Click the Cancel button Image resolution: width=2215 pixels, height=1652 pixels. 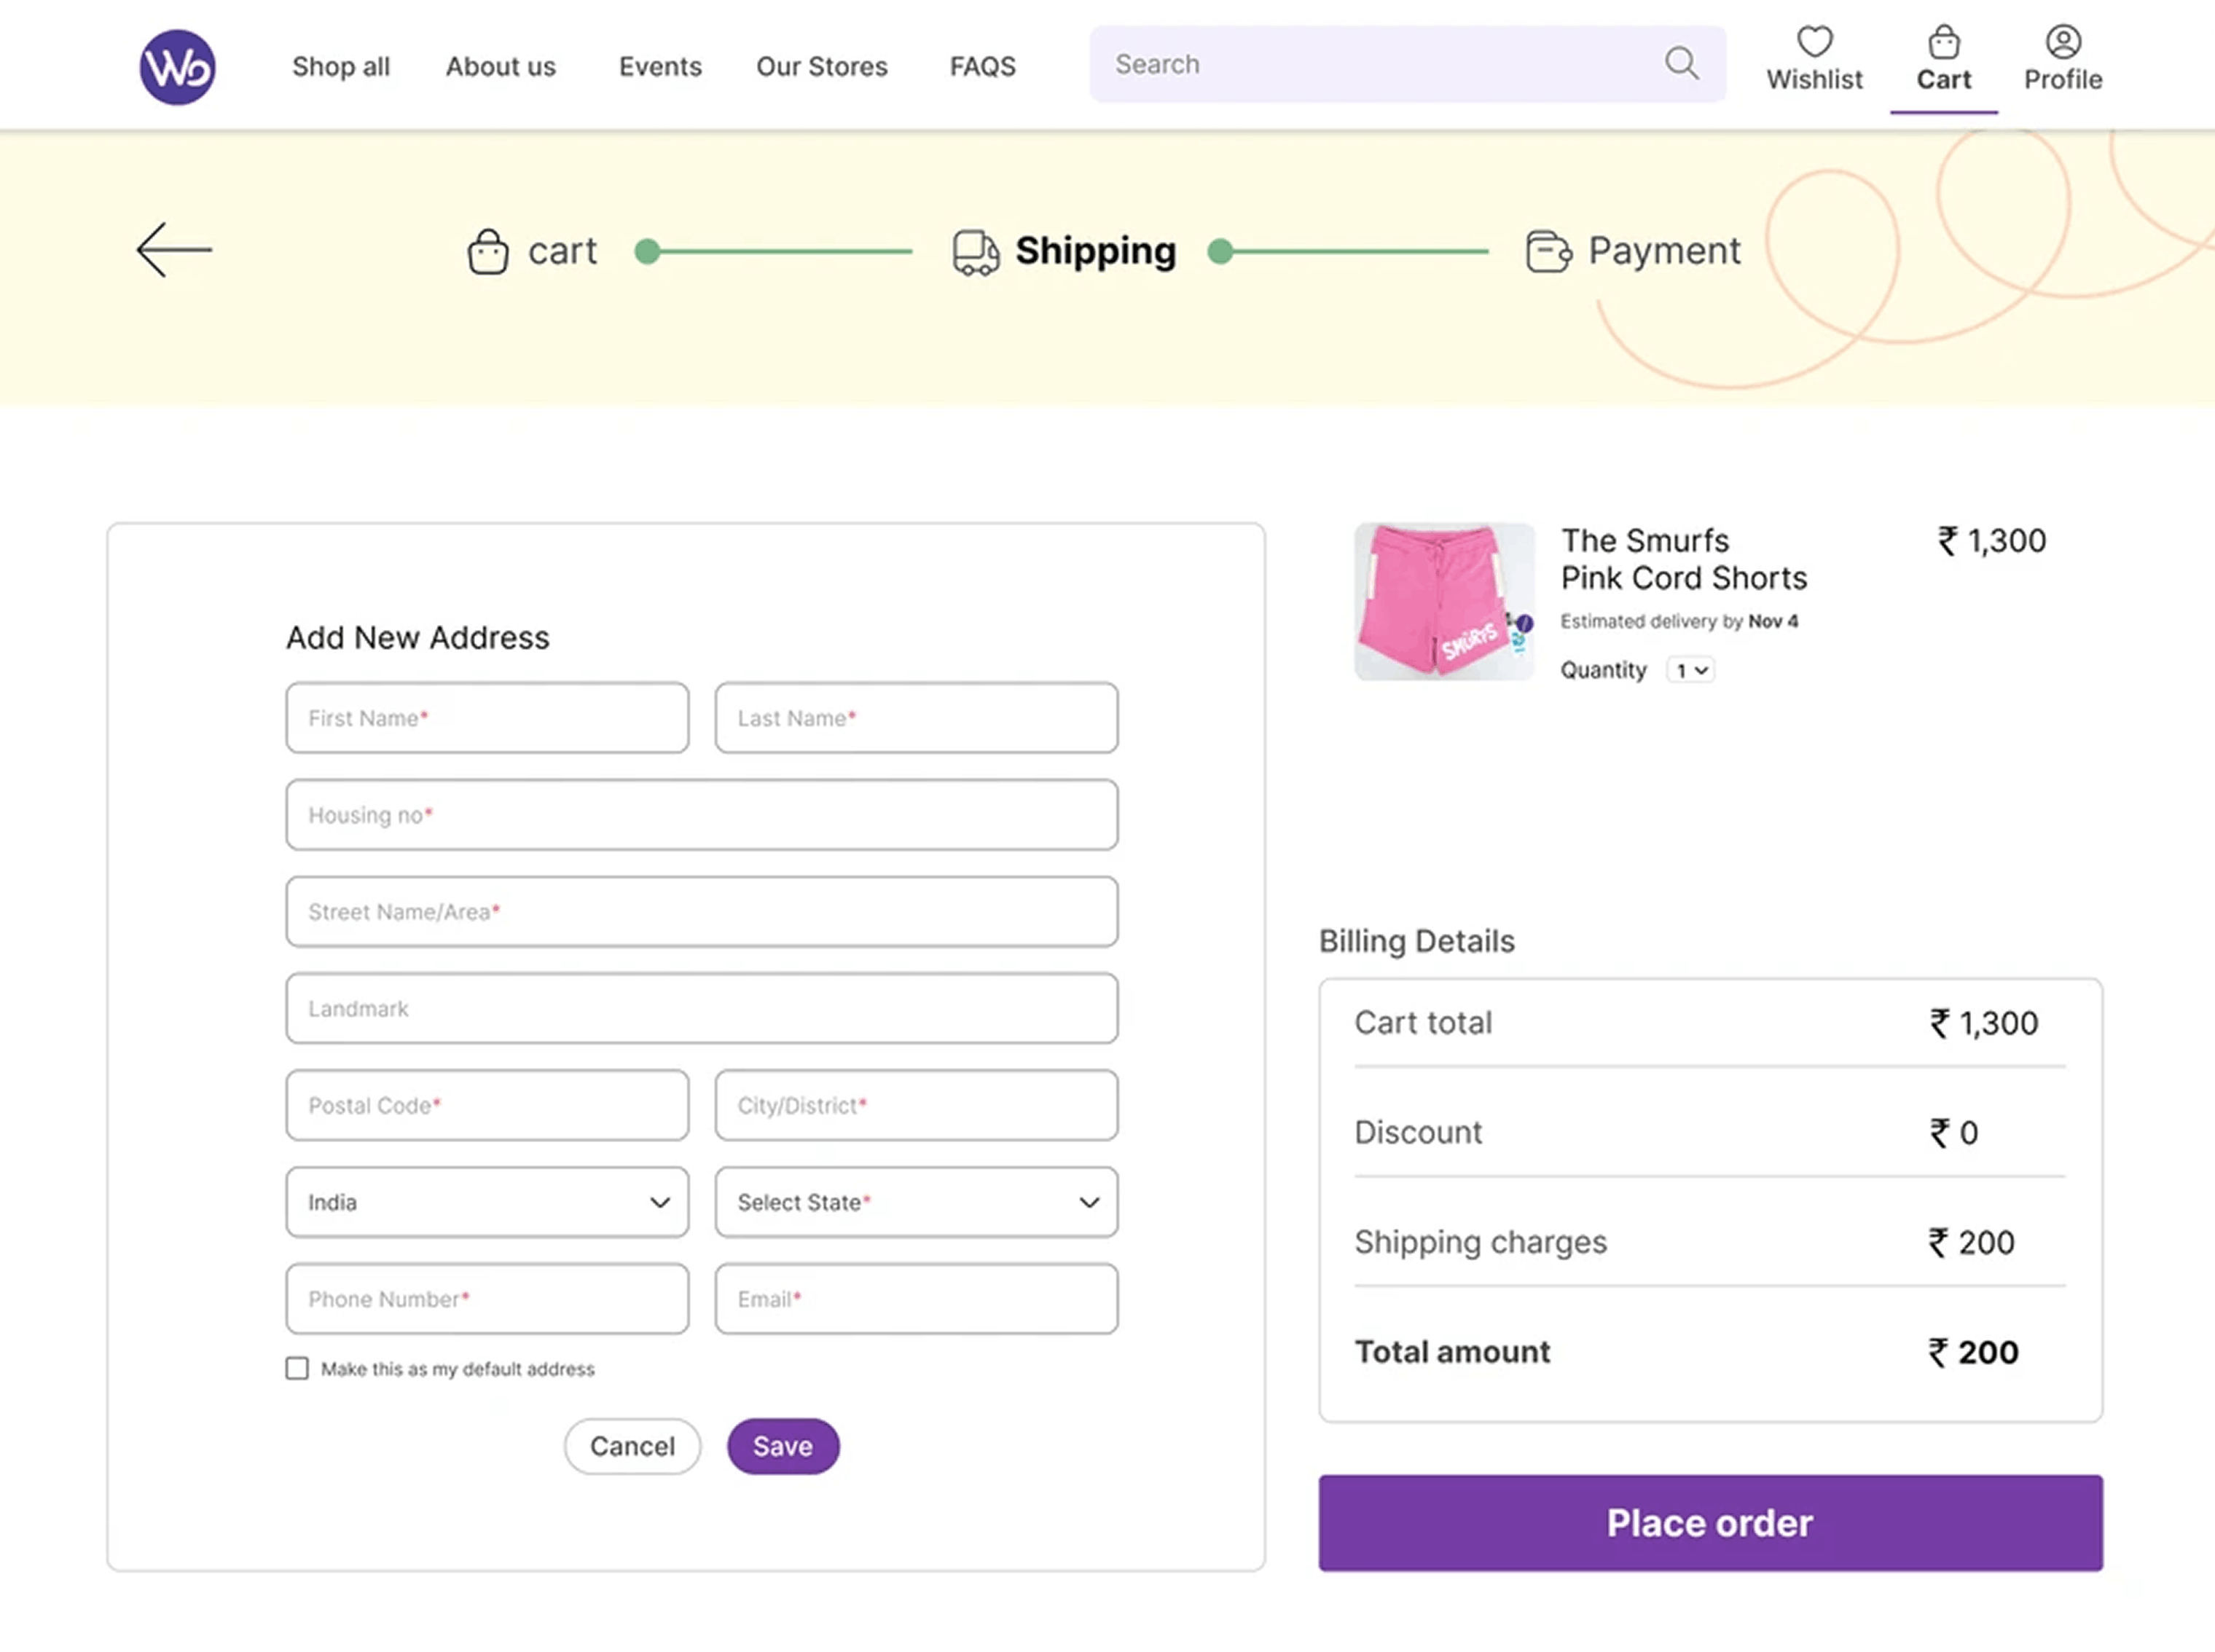631,1446
